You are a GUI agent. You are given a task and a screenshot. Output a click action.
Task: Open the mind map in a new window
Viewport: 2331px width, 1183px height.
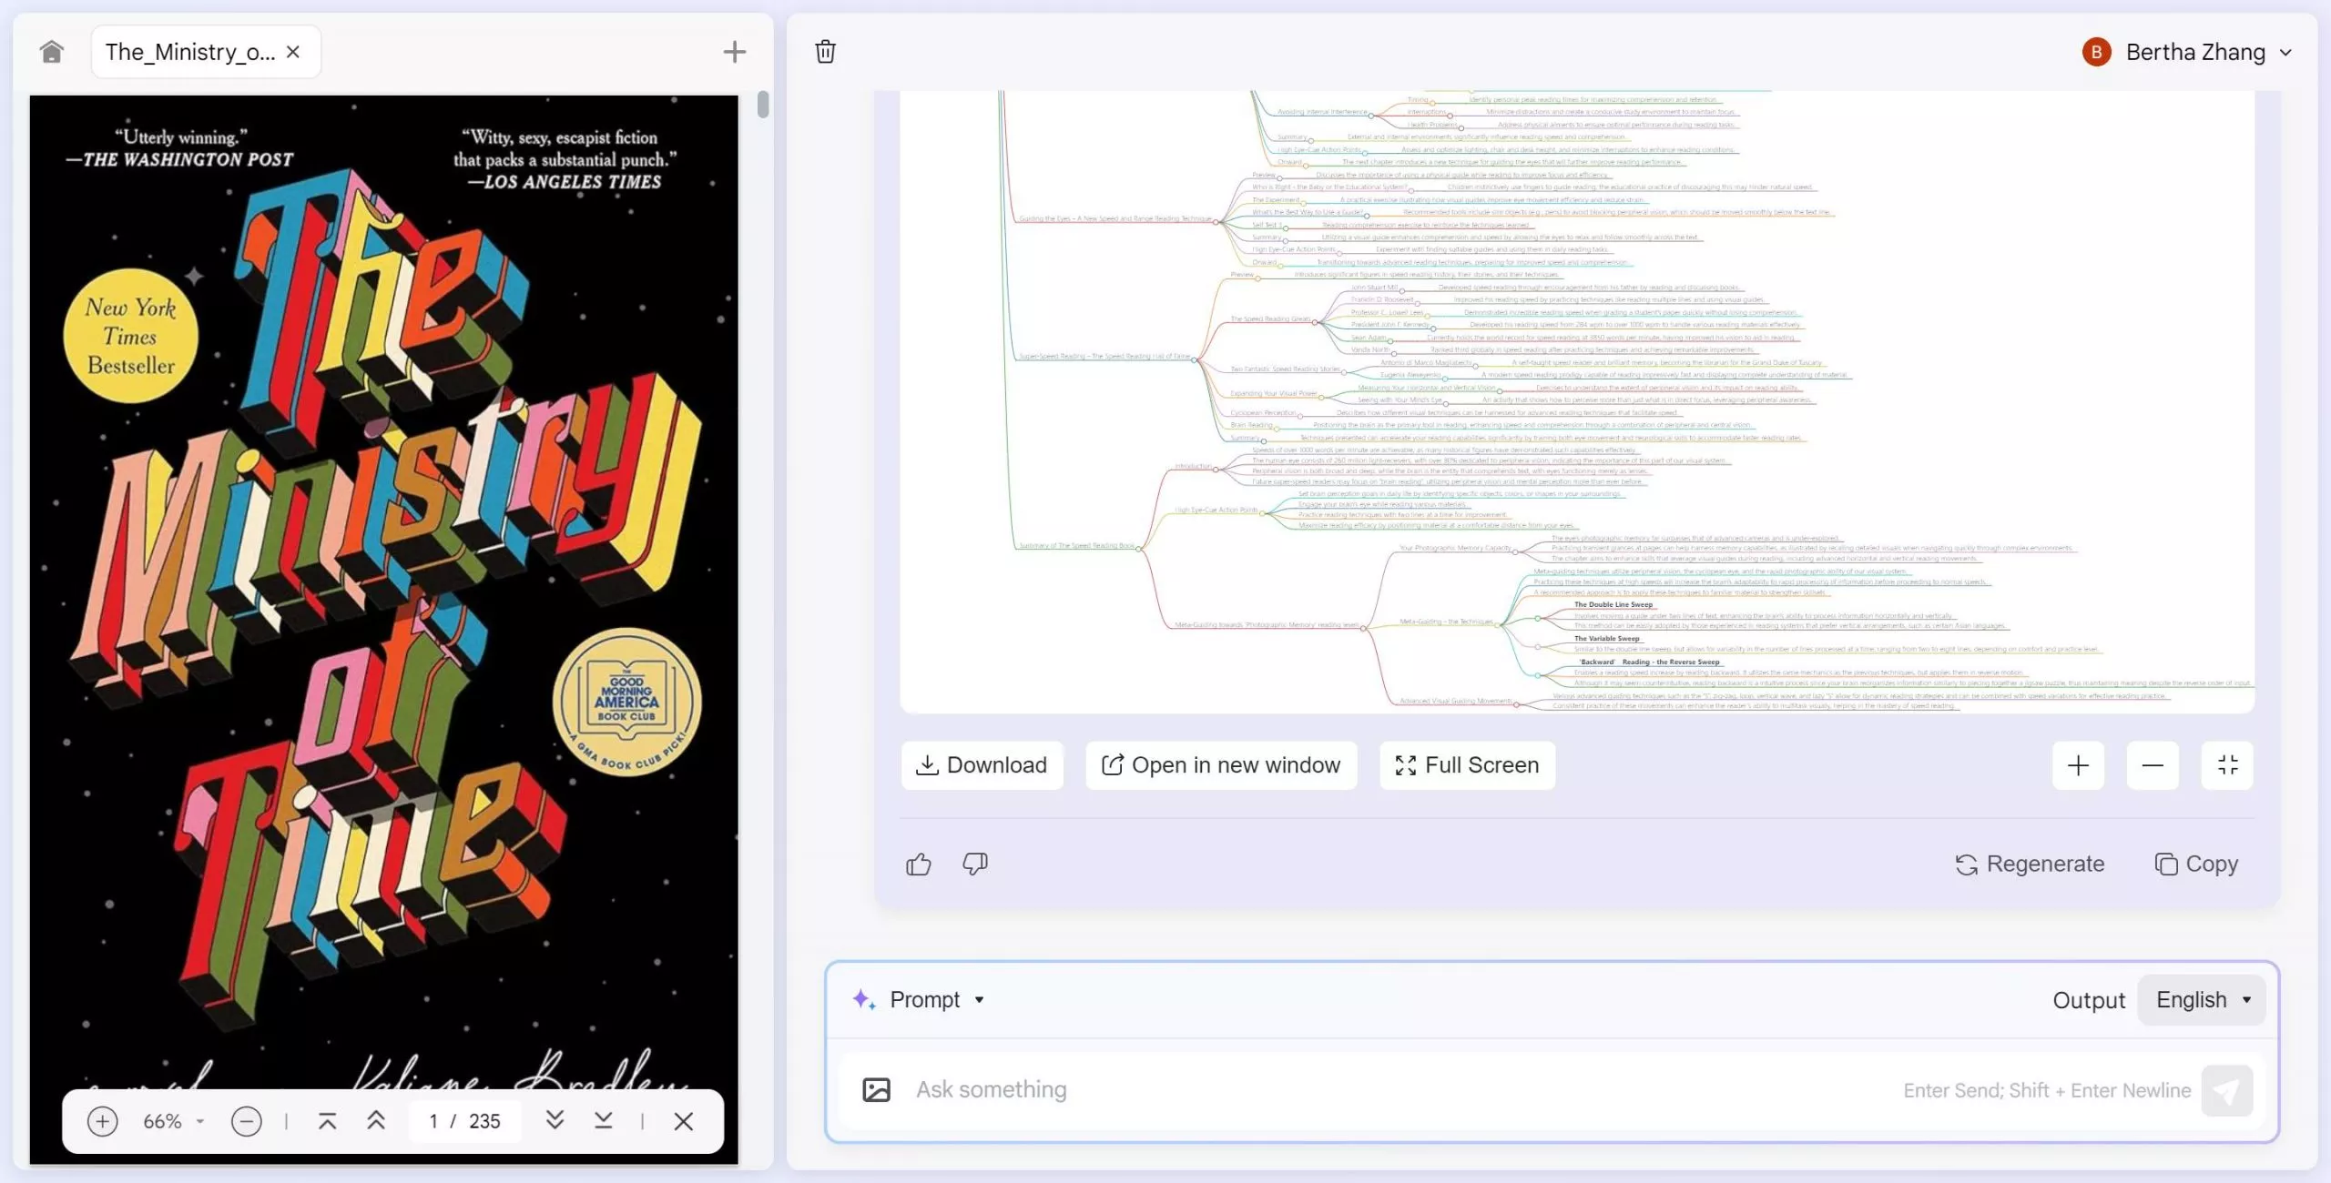tap(1220, 765)
